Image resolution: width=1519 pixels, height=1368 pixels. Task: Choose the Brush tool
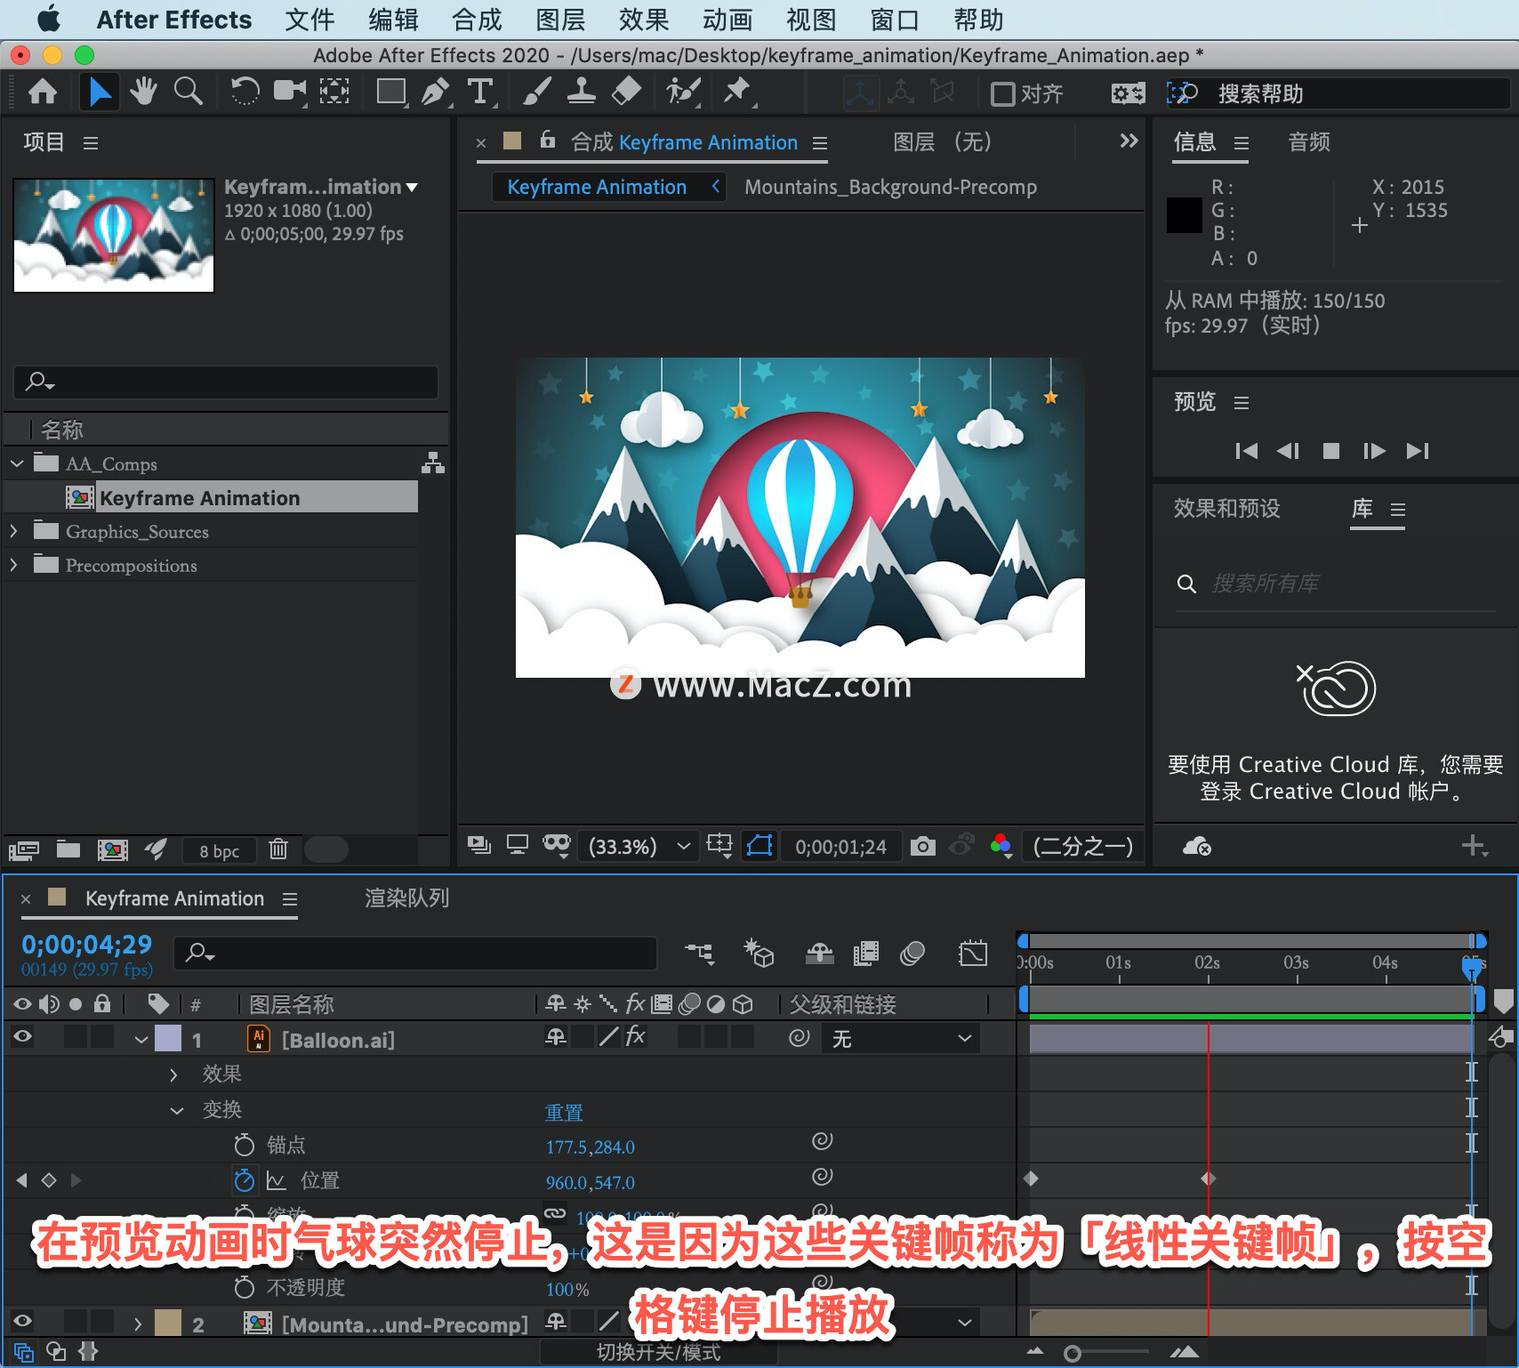[x=536, y=92]
